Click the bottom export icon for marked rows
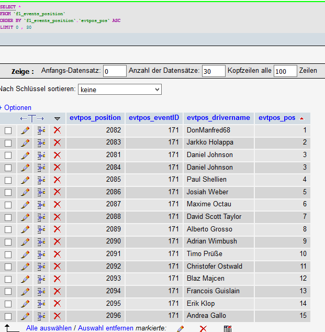This screenshot has width=325, height=332. coord(227,328)
